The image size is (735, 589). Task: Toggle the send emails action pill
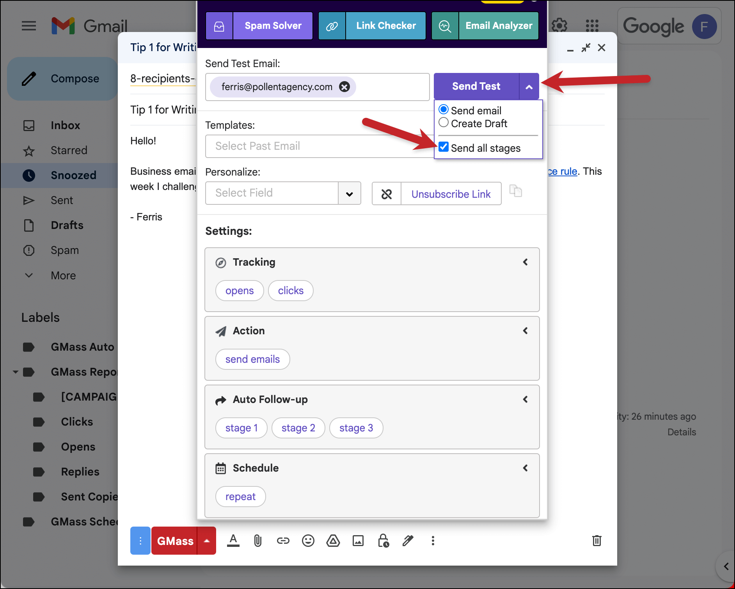click(252, 359)
